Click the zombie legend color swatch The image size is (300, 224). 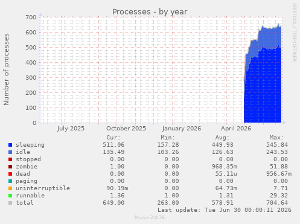pos(10,167)
